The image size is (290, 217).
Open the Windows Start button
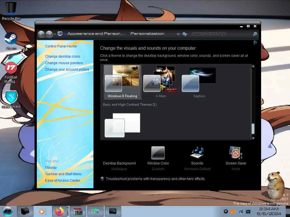point(7,211)
